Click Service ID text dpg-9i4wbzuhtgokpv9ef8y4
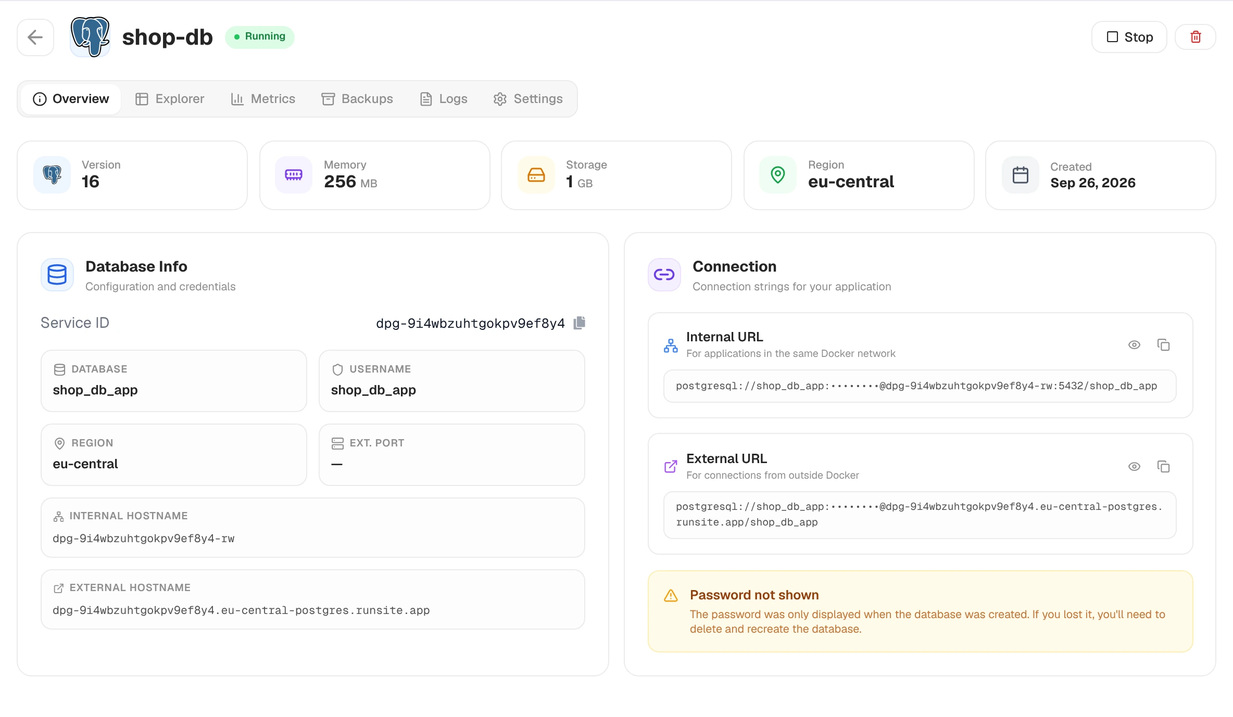Image resolution: width=1233 pixels, height=717 pixels. click(470, 324)
